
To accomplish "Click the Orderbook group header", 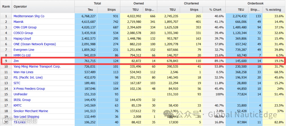I will click(x=256, y=3).
